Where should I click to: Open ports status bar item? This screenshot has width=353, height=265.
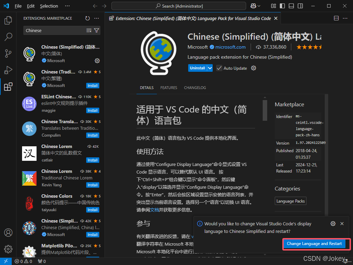click(42, 262)
